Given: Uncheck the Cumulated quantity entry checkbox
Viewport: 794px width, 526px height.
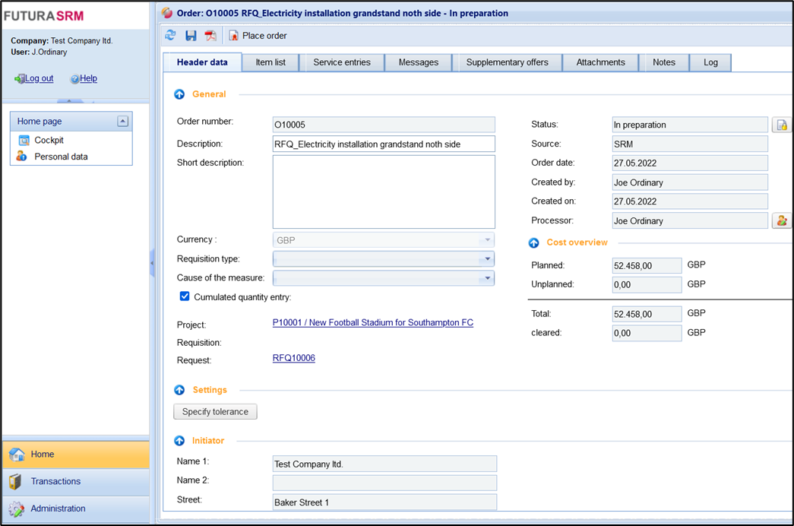Looking at the screenshot, I should (185, 296).
